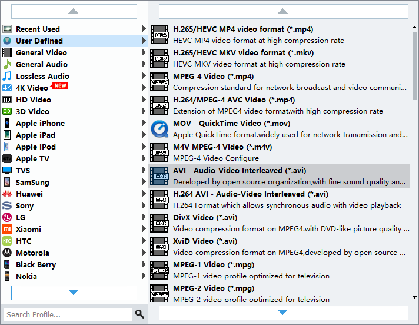Click the 3D Video green icon

coord(7,111)
